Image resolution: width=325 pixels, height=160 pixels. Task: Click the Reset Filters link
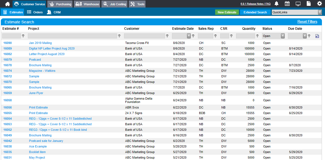point(307,21)
